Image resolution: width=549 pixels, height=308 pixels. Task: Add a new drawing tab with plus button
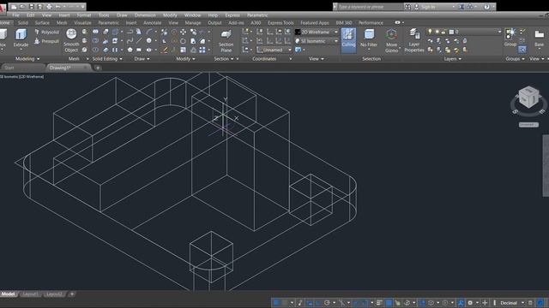click(98, 68)
